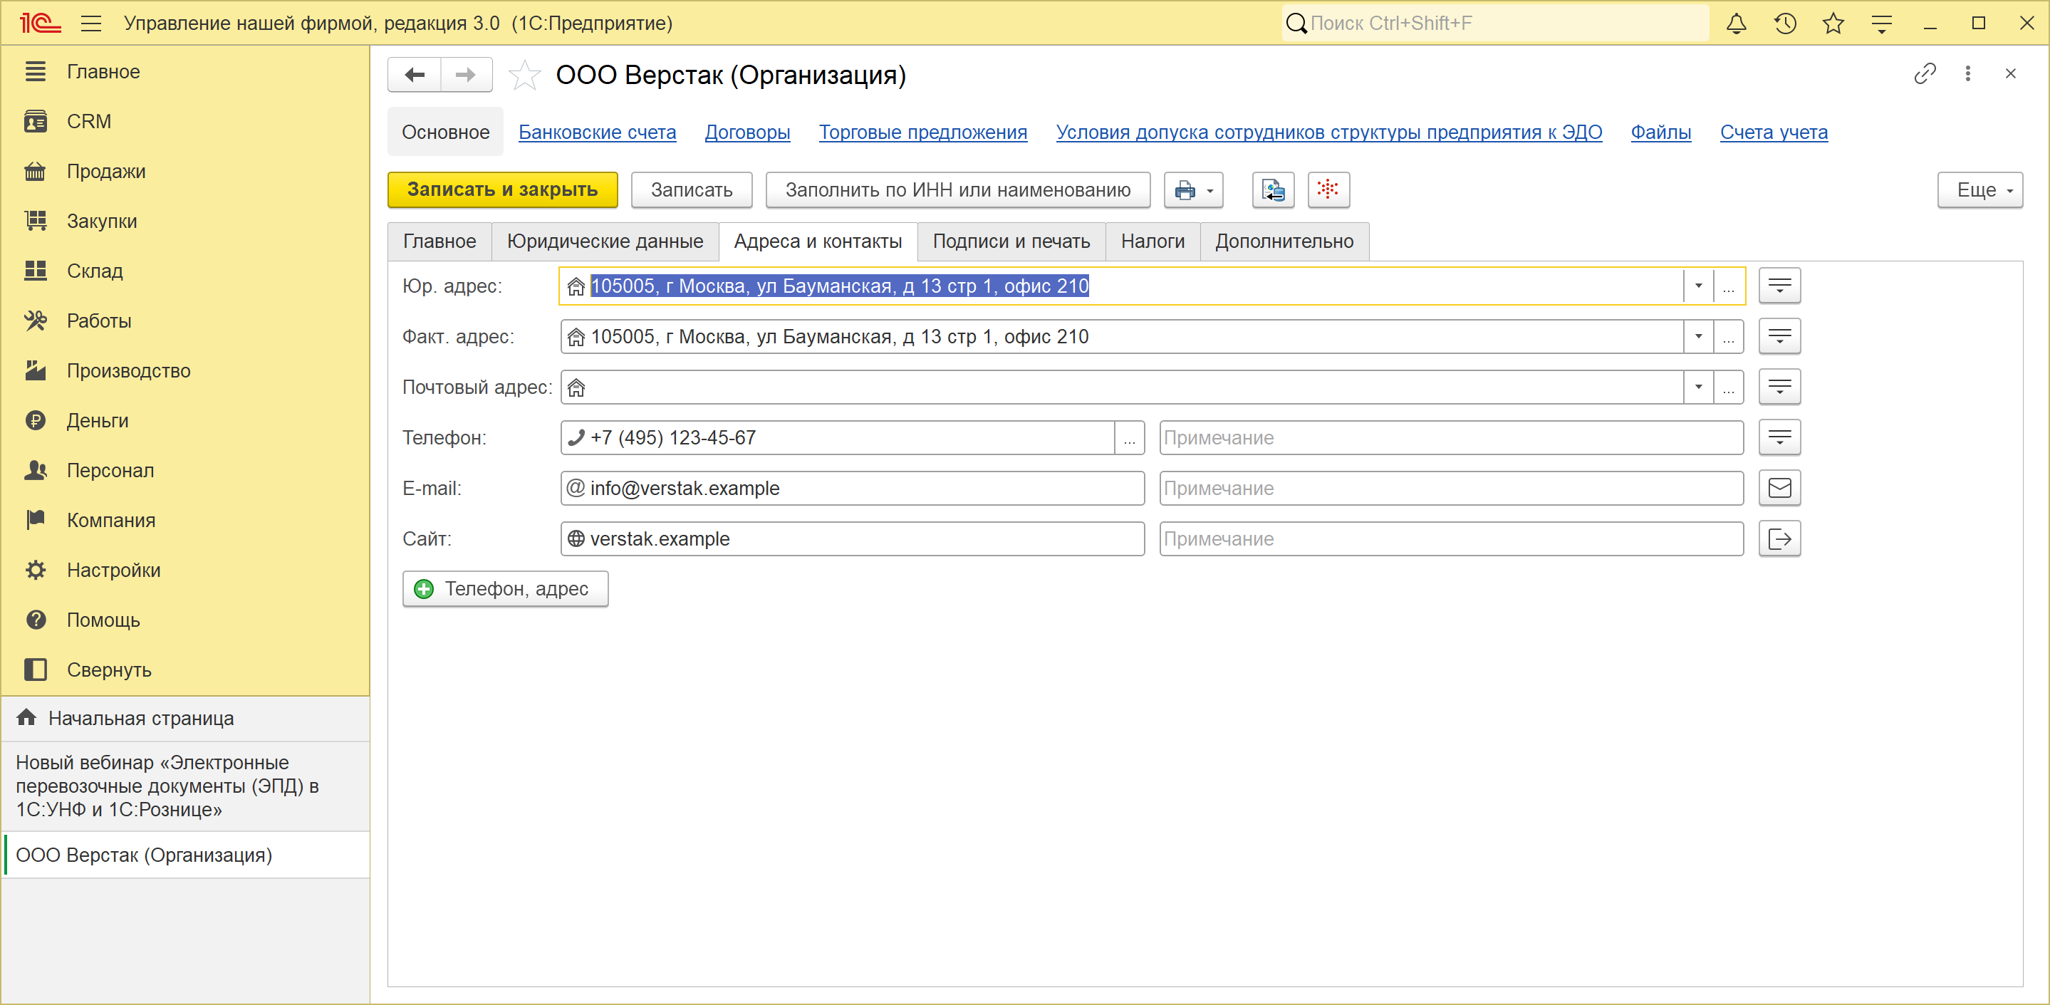
Task: Open the Производство section
Action: pos(184,371)
